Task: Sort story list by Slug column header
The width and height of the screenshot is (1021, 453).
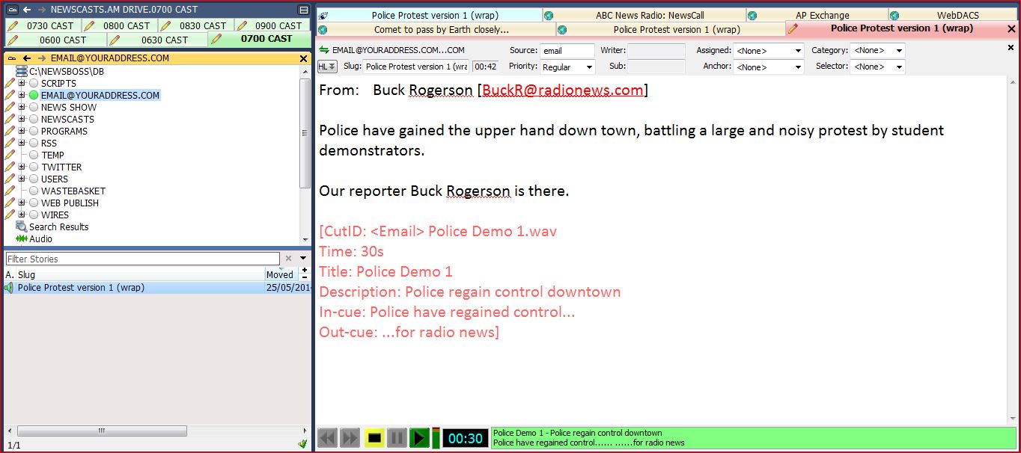Action: pyautogui.click(x=139, y=274)
